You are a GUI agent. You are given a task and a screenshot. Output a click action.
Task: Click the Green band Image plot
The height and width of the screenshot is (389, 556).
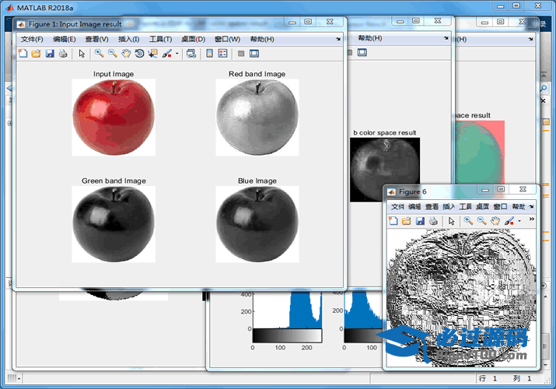114,224
